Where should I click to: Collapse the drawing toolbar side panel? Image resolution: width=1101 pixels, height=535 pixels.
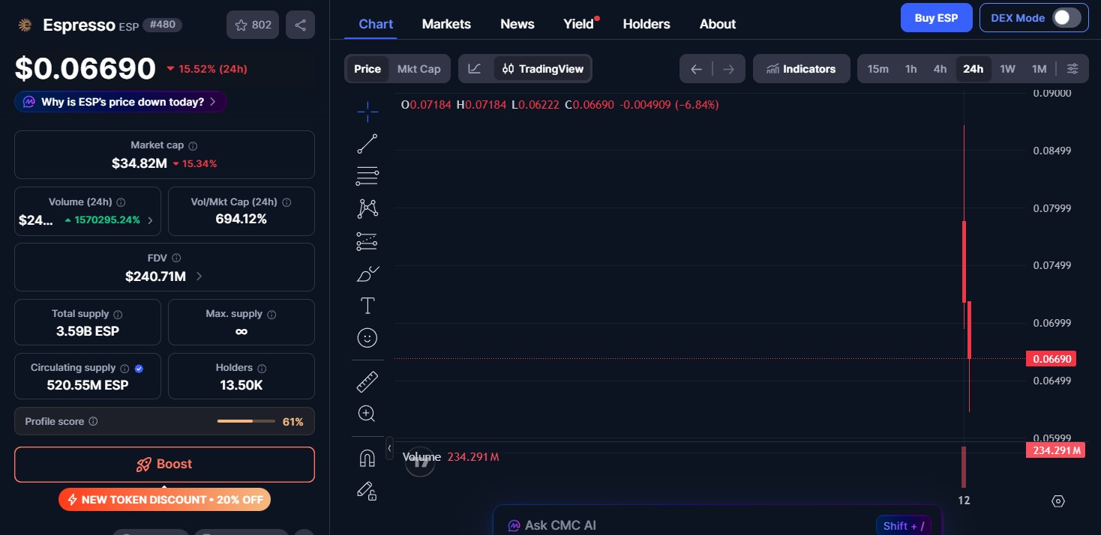click(x=389, y=448)
